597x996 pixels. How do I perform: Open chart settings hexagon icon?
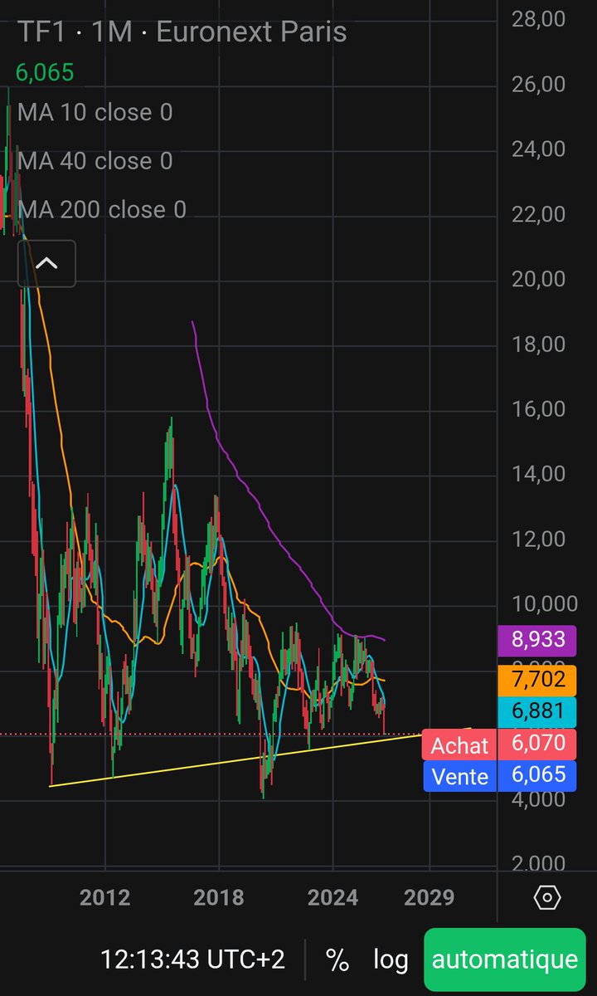(546, 897)
